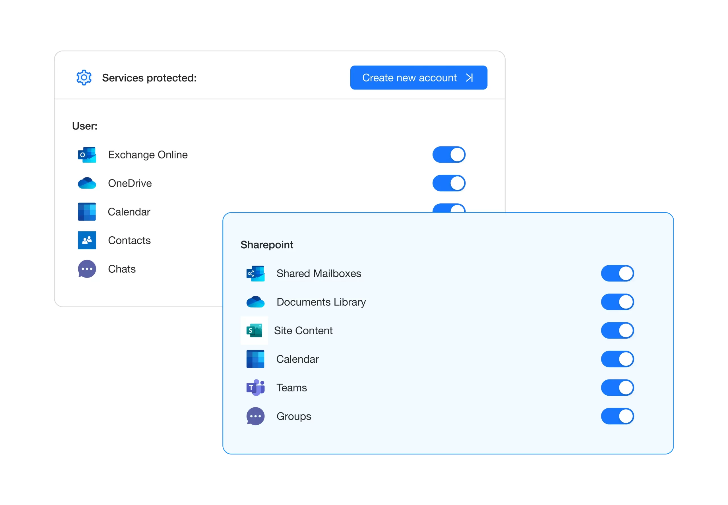This screenshot has height=505, width=728.
Task: Click the OneDrive cloud icon under User
Action: [x=87, y=183]
